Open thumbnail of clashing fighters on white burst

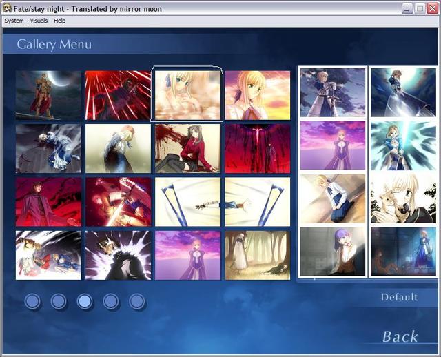(x=48, y=255)
